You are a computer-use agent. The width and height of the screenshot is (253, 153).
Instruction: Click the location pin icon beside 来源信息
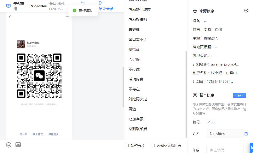pyautogui.click(x=195, y=11)
